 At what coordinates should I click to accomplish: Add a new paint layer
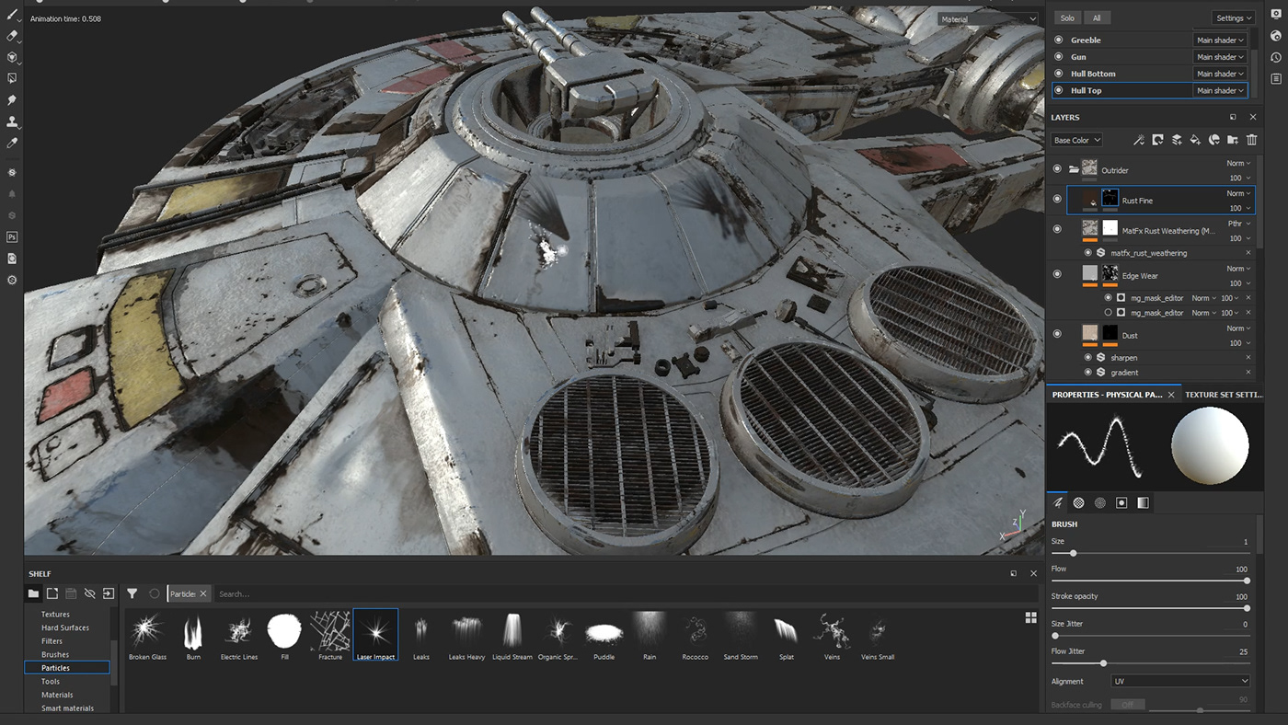[x=1177, y=140]
